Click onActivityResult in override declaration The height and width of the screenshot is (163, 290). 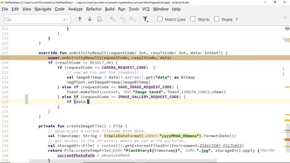tap(87, 53)
